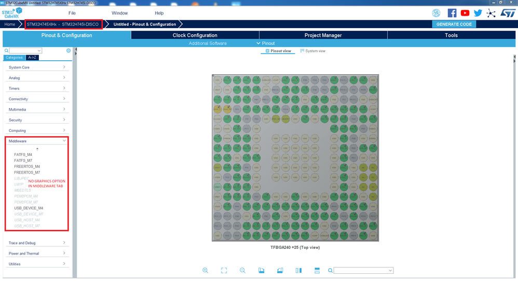Select the Categories tab

[14, 58]
